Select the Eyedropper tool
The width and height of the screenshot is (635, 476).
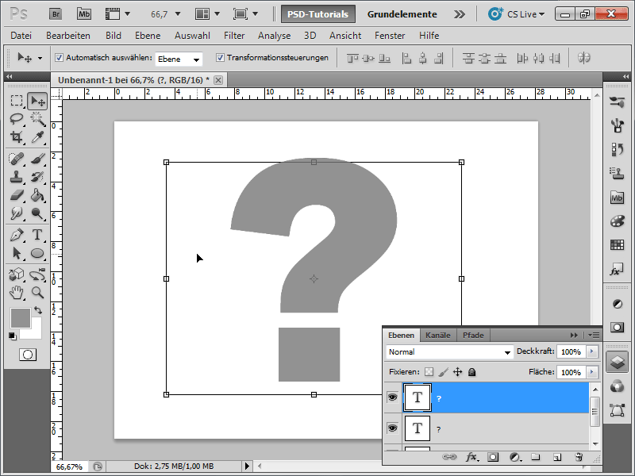(x=37, y=136)
